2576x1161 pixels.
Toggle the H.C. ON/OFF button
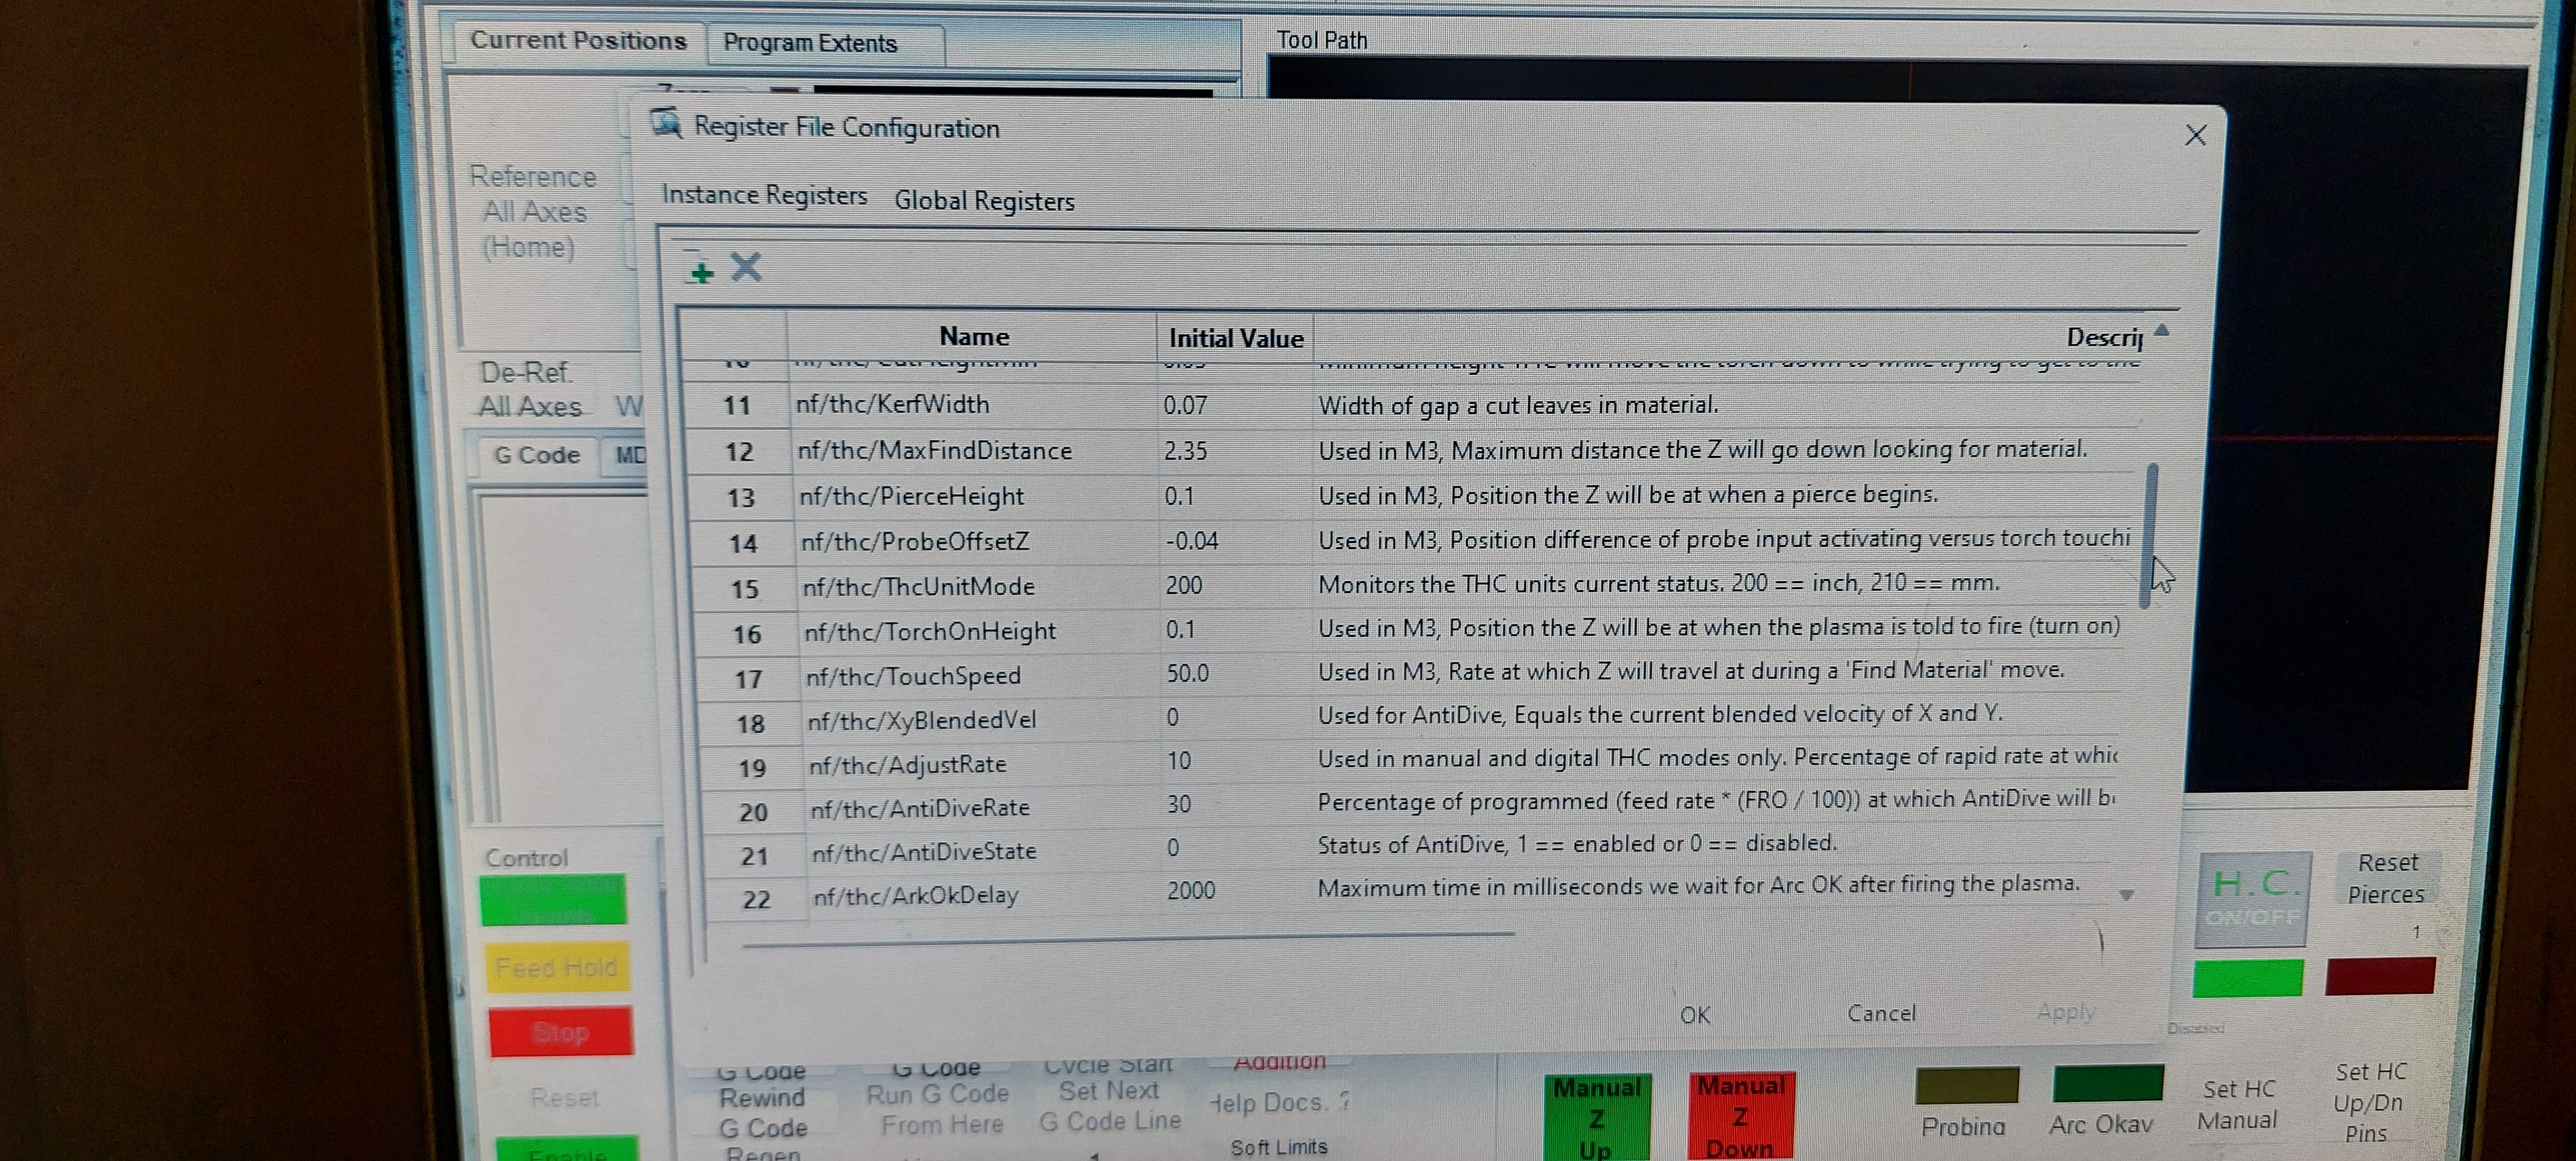point(2251,898)
